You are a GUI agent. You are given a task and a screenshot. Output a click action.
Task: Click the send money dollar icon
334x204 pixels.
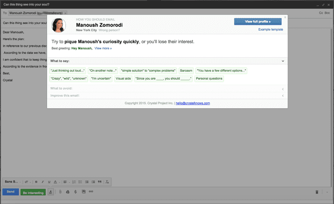point(75,192)
